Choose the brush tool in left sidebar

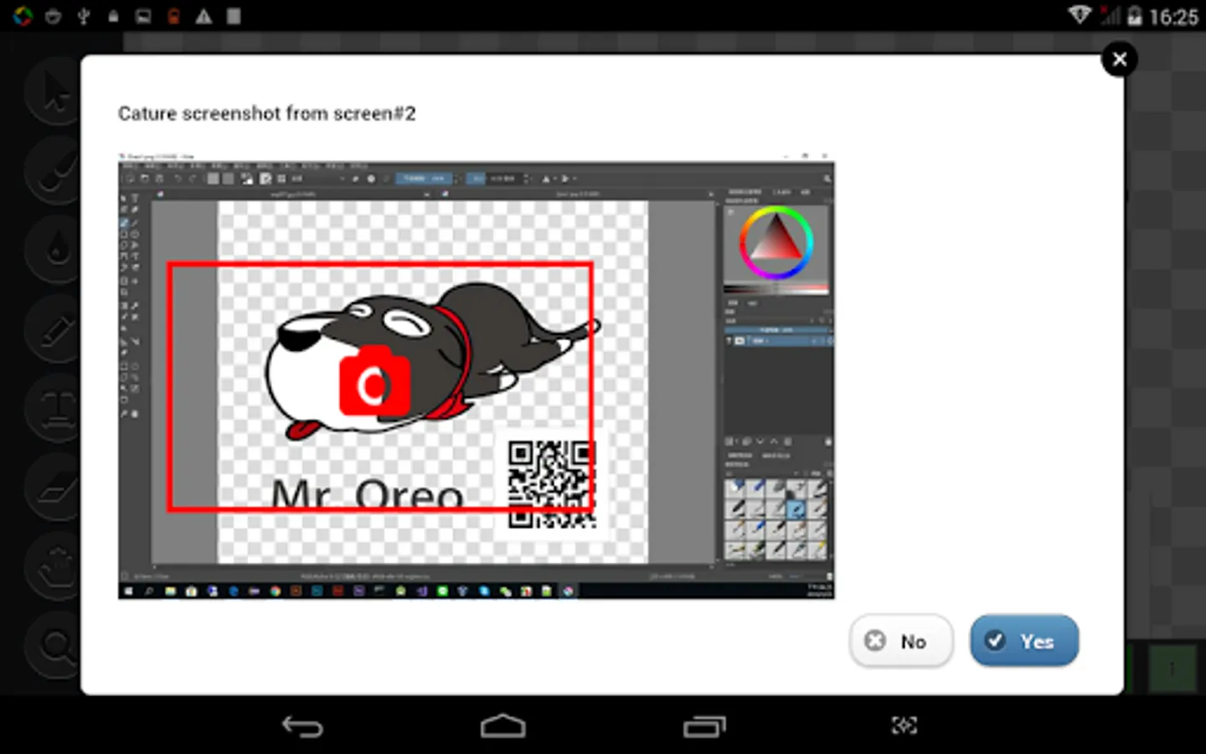coord(55,172)
